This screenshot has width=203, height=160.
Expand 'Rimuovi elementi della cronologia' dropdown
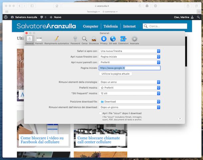[130, 82]
